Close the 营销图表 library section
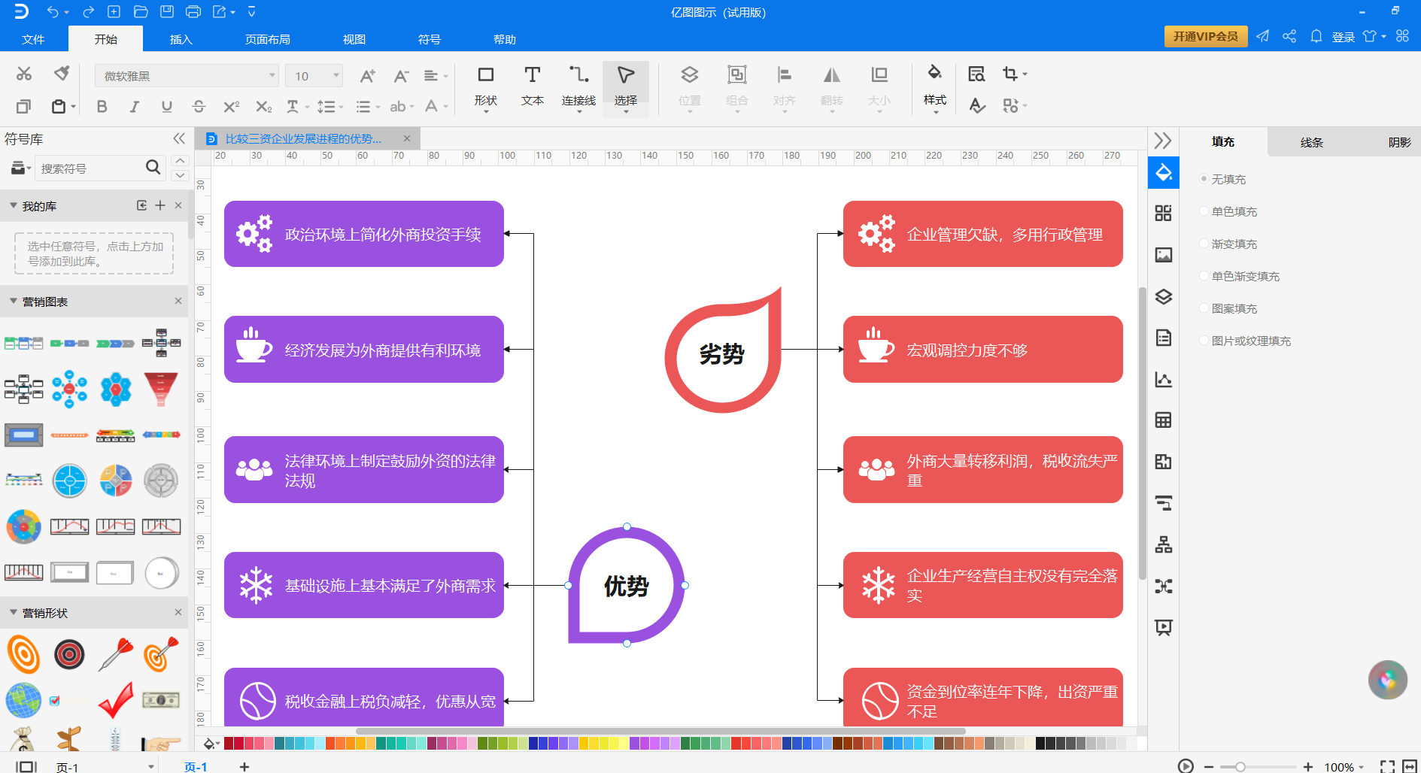 pos(178,301)
